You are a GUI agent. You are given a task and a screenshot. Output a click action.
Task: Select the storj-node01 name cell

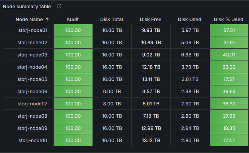click(28, 30)
